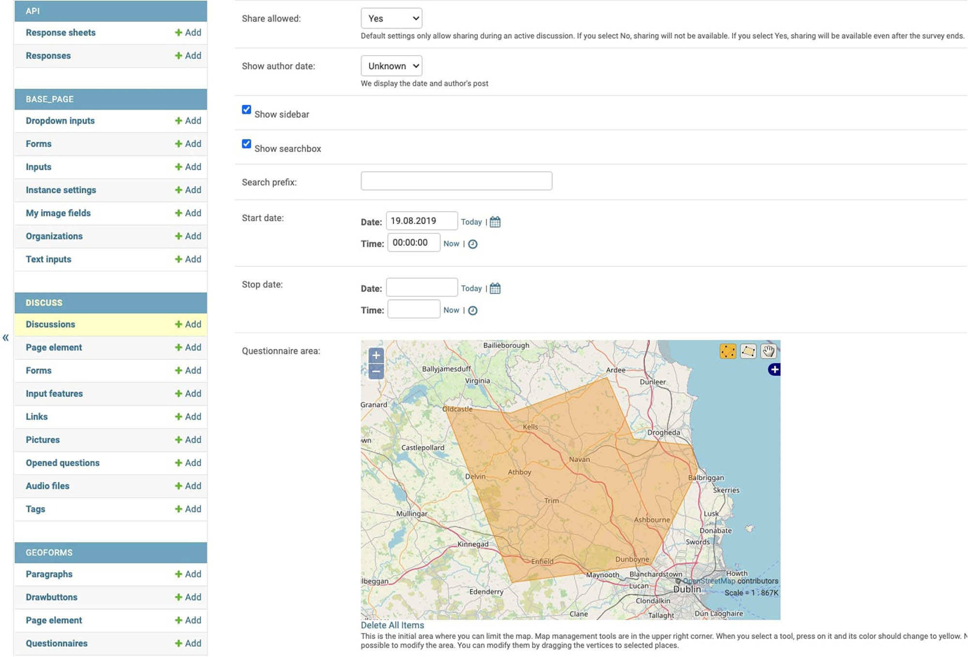Open the Inputs list

click(38, 167)
